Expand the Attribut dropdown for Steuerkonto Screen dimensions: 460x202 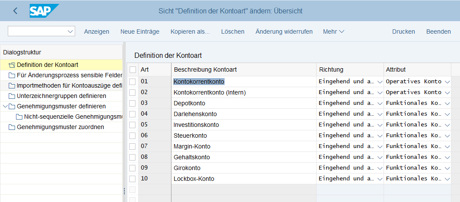[447, 136]
